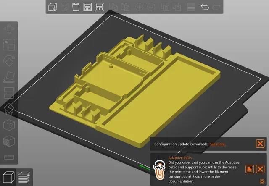Click the paperclip mascot image
269x186 pixels.
click(159, 170)
